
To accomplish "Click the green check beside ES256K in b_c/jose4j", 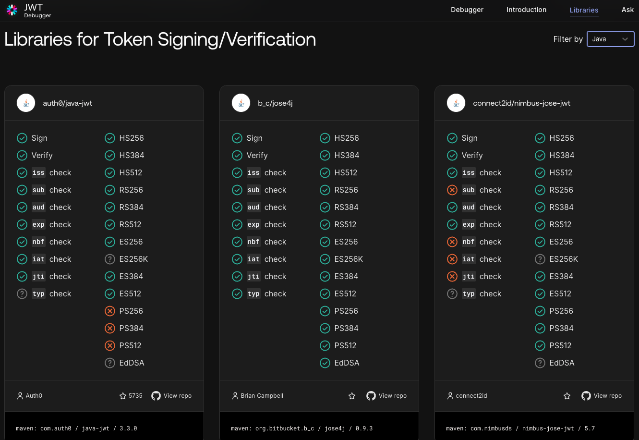I will coord(325,259).
